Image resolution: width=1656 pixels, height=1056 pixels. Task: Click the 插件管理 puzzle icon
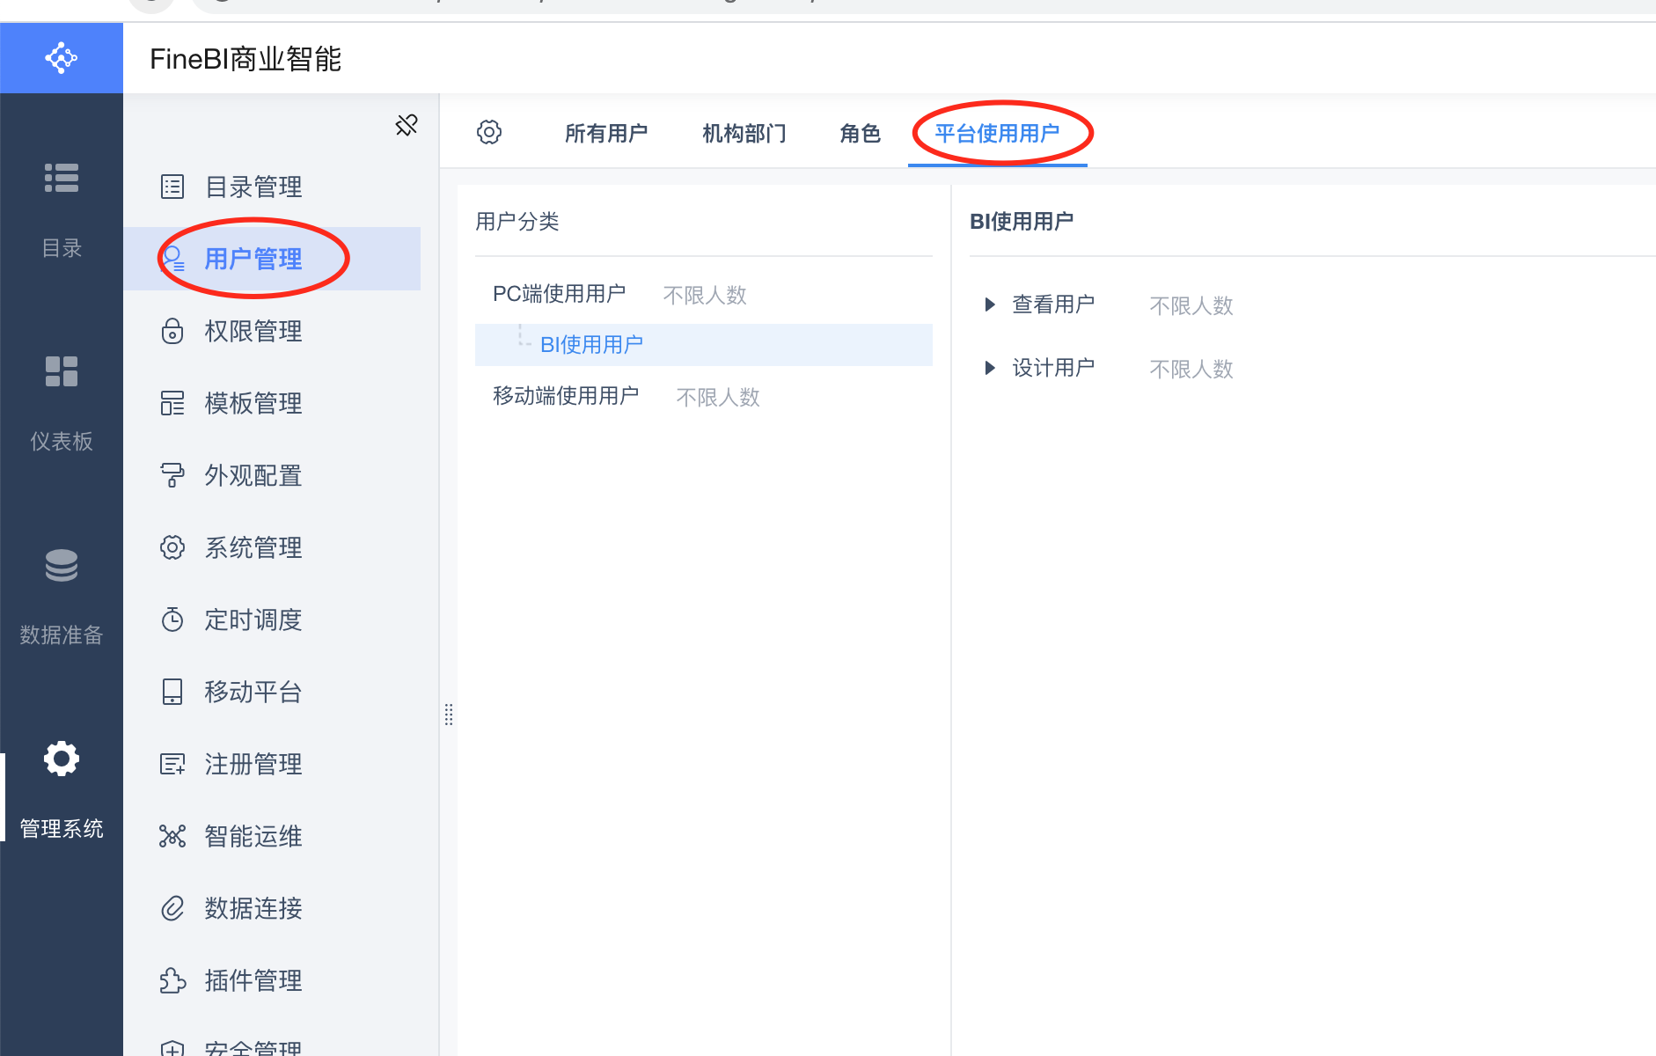point(172,980)
